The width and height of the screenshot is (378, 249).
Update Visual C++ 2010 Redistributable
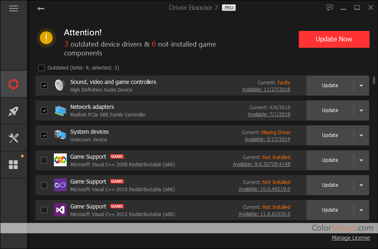(x=330, y=185)
